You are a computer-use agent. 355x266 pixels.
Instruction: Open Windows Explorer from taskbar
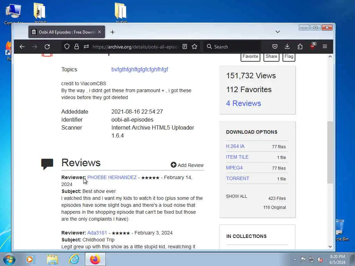(53, 259)
